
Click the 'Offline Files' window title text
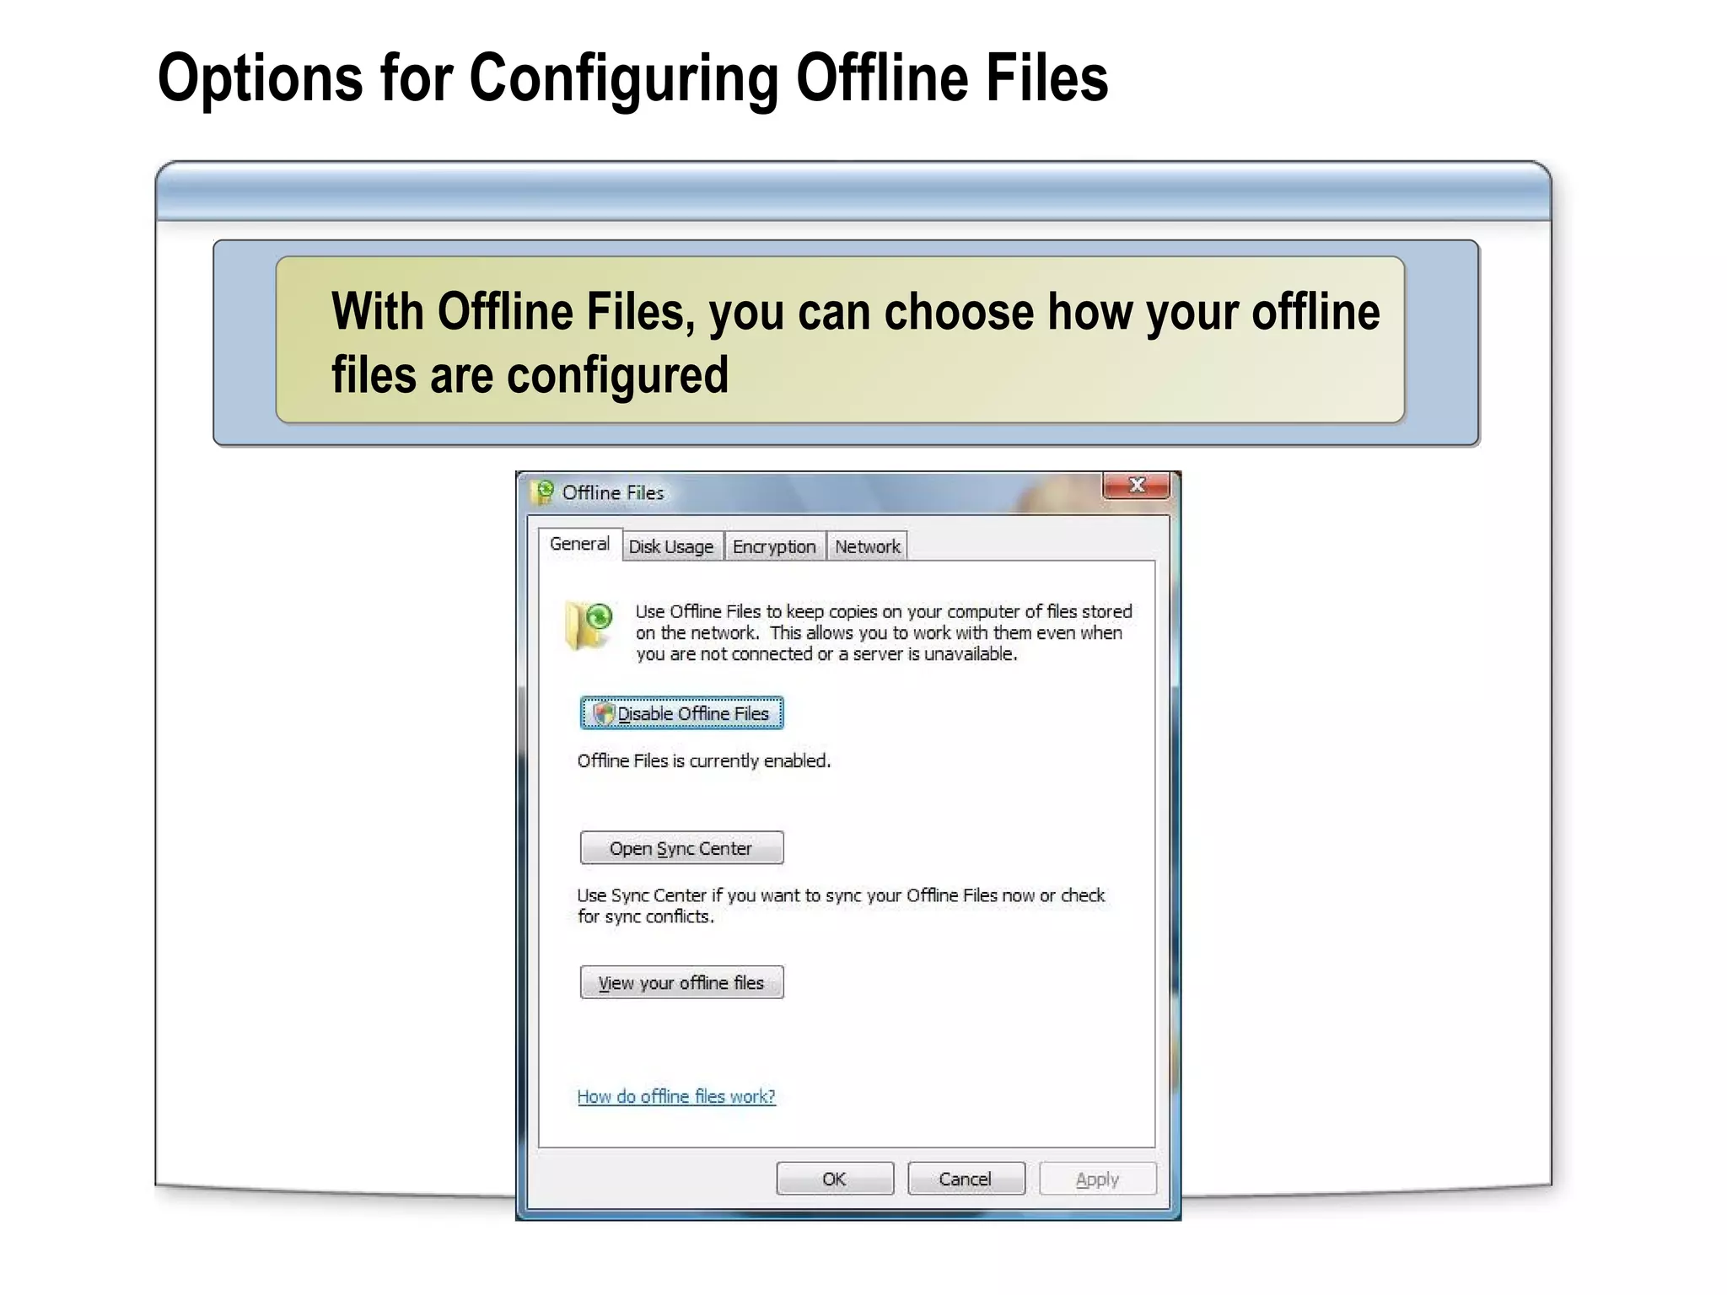[x=613, y=493]
